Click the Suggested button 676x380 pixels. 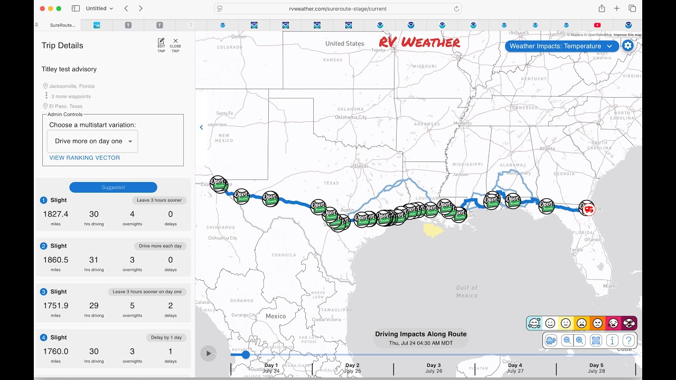[x=113, y=187]
